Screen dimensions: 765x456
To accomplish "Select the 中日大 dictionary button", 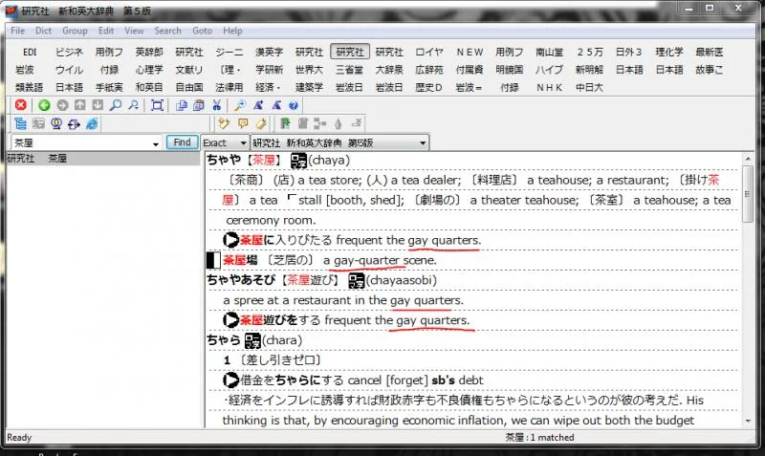I will (x=589, y=88).
